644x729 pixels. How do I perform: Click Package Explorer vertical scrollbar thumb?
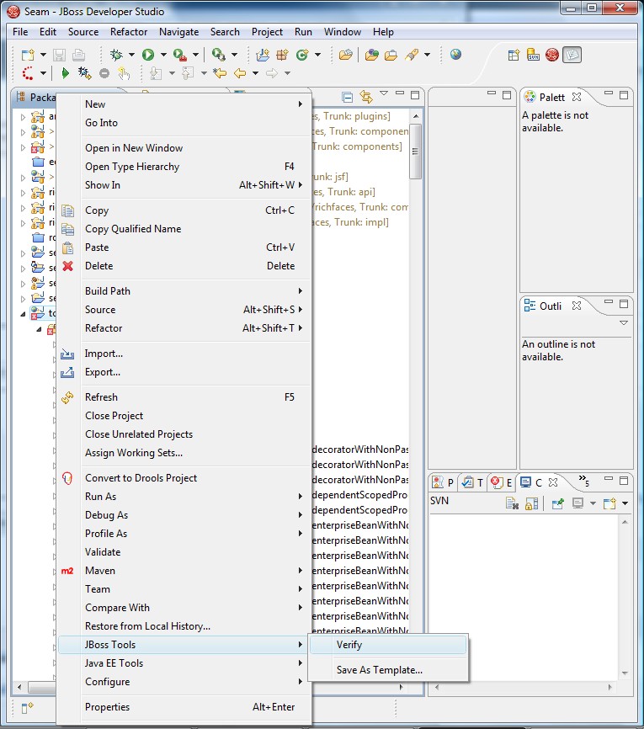[416, 152]
